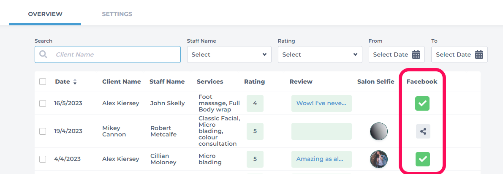The height and width of the screenshot is (174, 503).
Task: Open the 4/4/2023 salon selfie photo
Action: [x=378, y=159]
